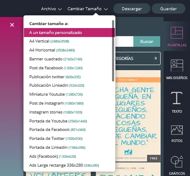Click the Buscar search button

coord(147,41)
